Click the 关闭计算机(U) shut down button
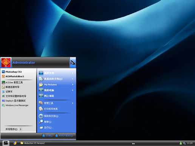This screenshot has width=195, height=146. (64, 135)
